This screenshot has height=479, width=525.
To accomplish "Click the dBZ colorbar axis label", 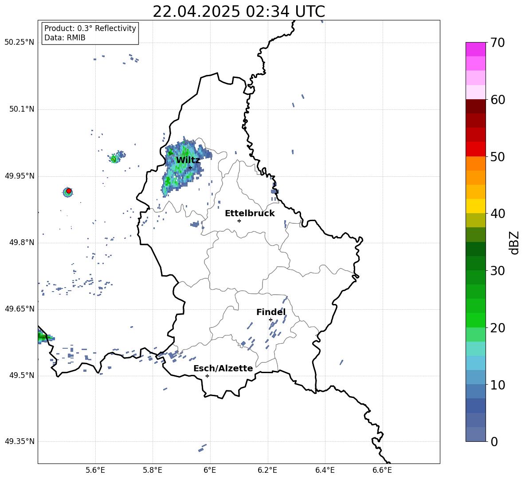I will tap(515, 242).
